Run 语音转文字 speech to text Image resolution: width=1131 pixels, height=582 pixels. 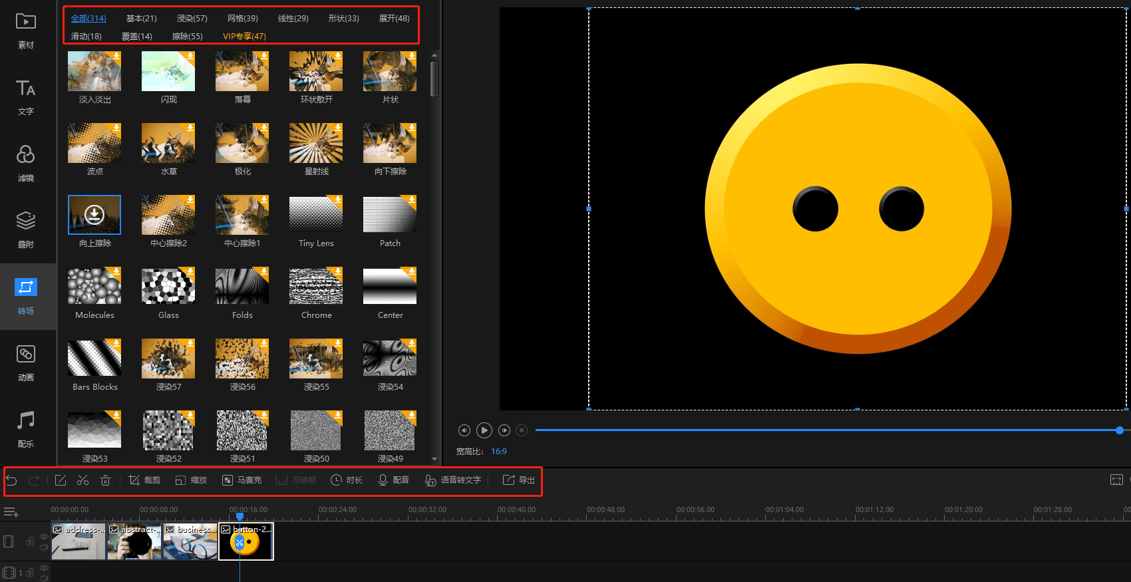tap(452, 480)
